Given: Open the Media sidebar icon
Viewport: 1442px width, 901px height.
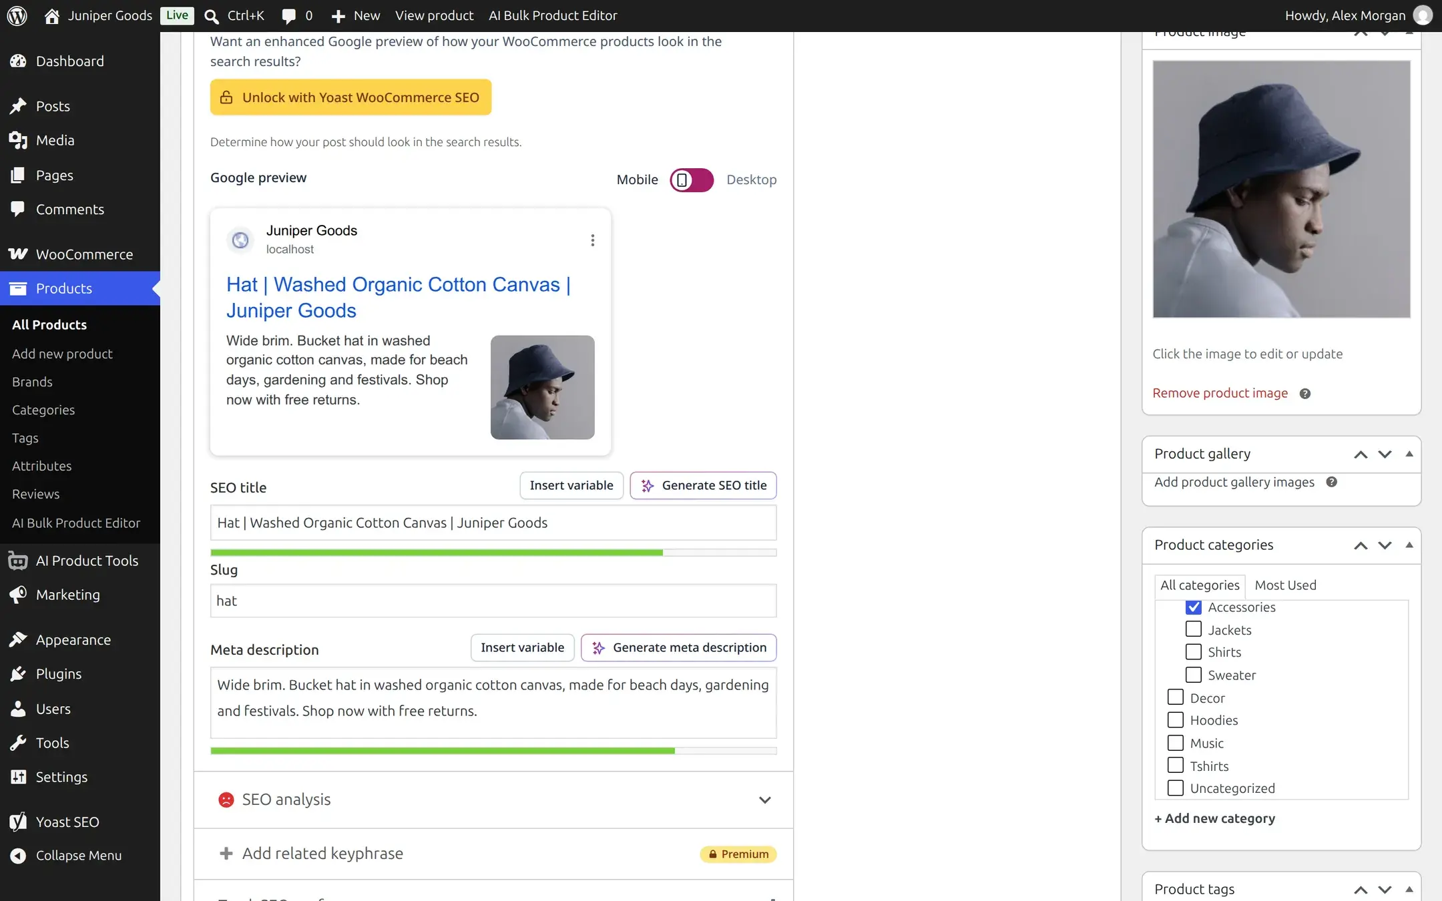Looking at the screenshot, I should click(x=18, y=140).
